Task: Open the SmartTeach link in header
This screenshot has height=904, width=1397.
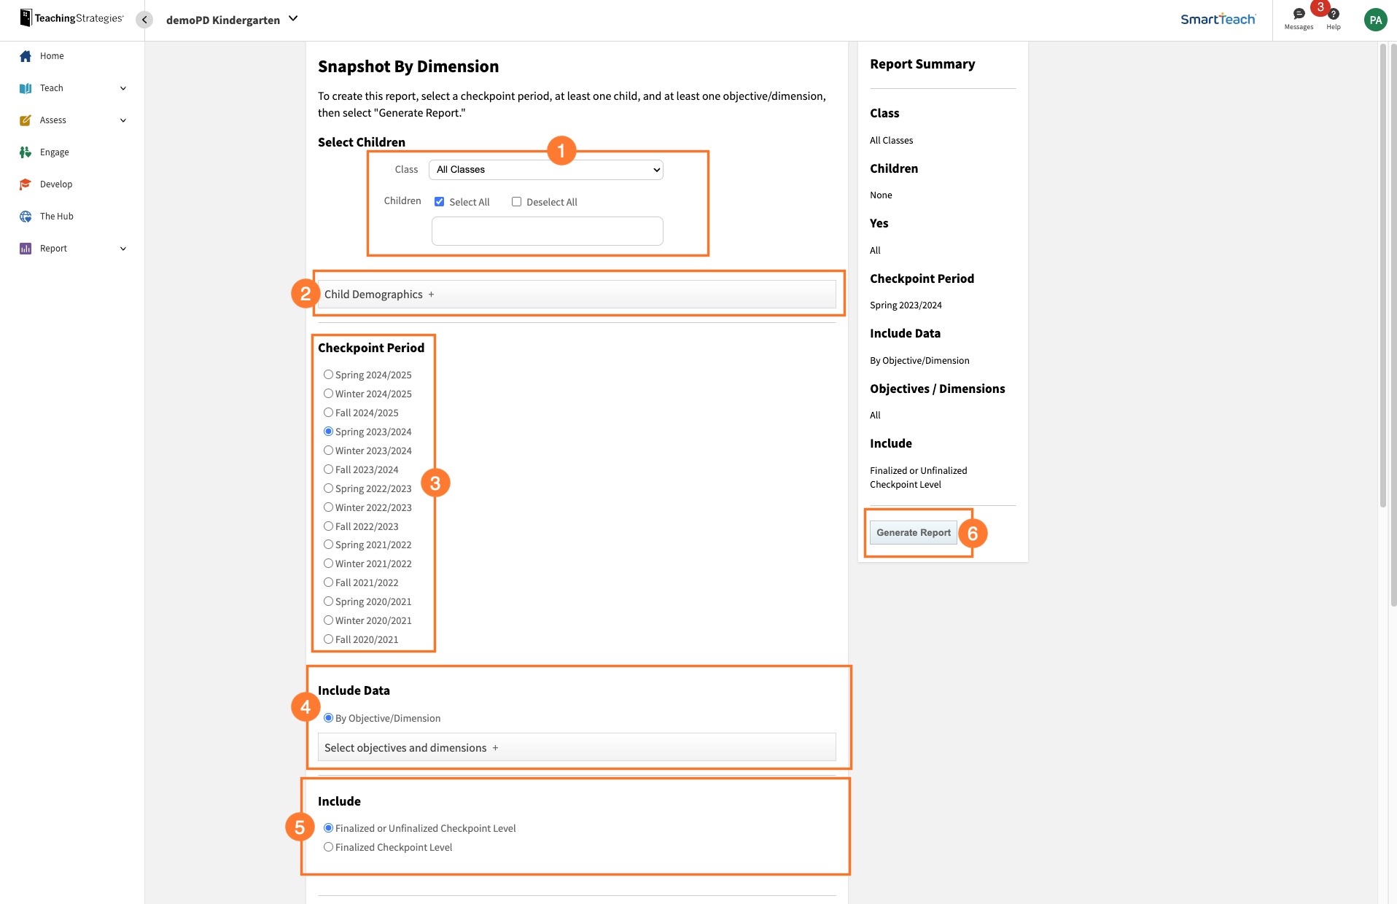Action: 1218,20
